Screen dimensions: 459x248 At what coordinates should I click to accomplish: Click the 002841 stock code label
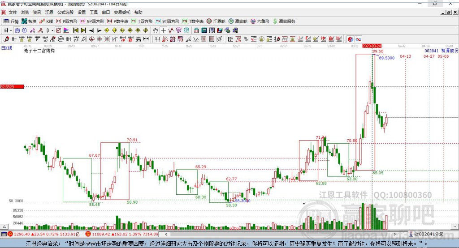point(432,51)
